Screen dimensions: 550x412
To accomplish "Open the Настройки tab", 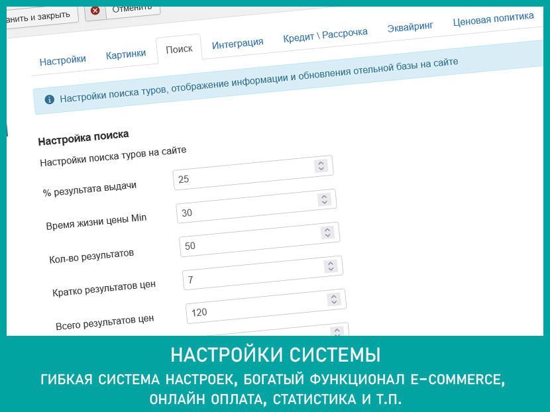I will [x=62, y=60].
